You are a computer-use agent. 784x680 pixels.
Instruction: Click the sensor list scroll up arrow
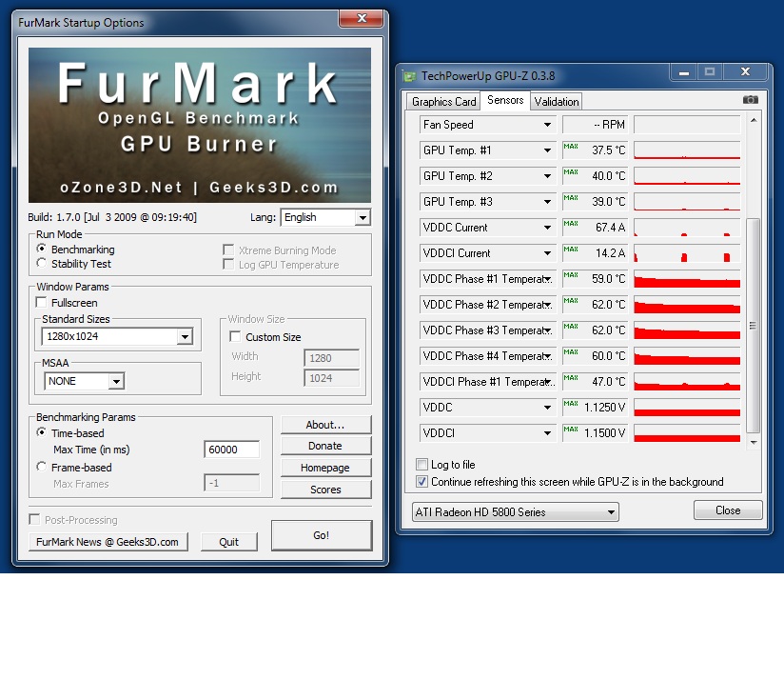click(x=753, y=121)
